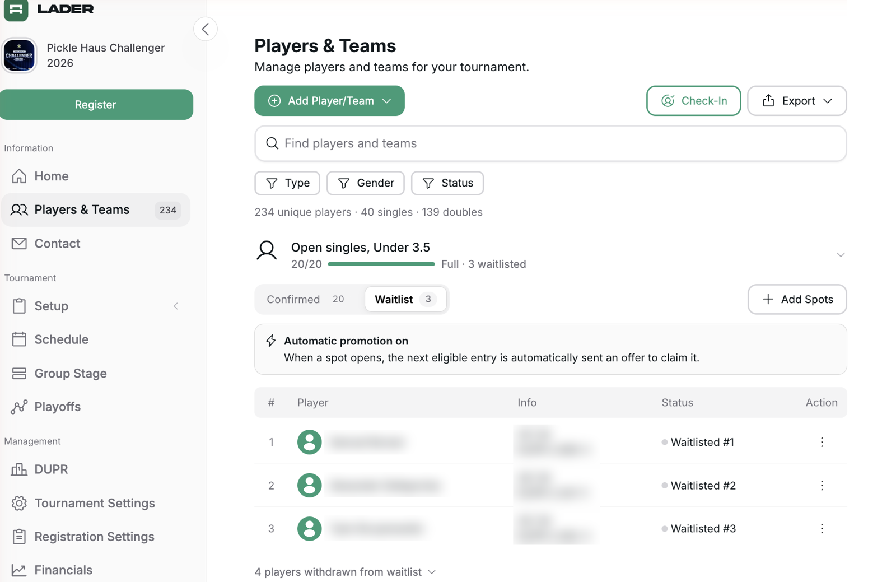Open actions menu for Waitlisted #3
Screen dimensions: 896x582
822,529
